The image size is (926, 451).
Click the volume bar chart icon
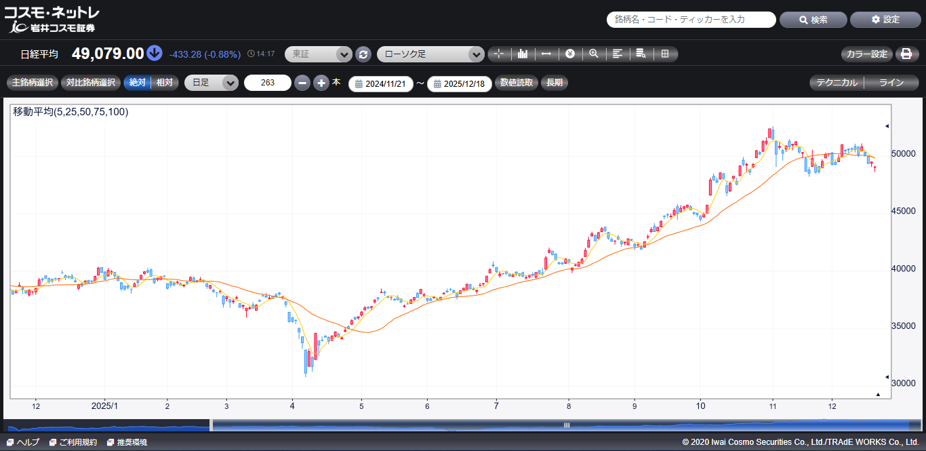click(x=523, y=54)
